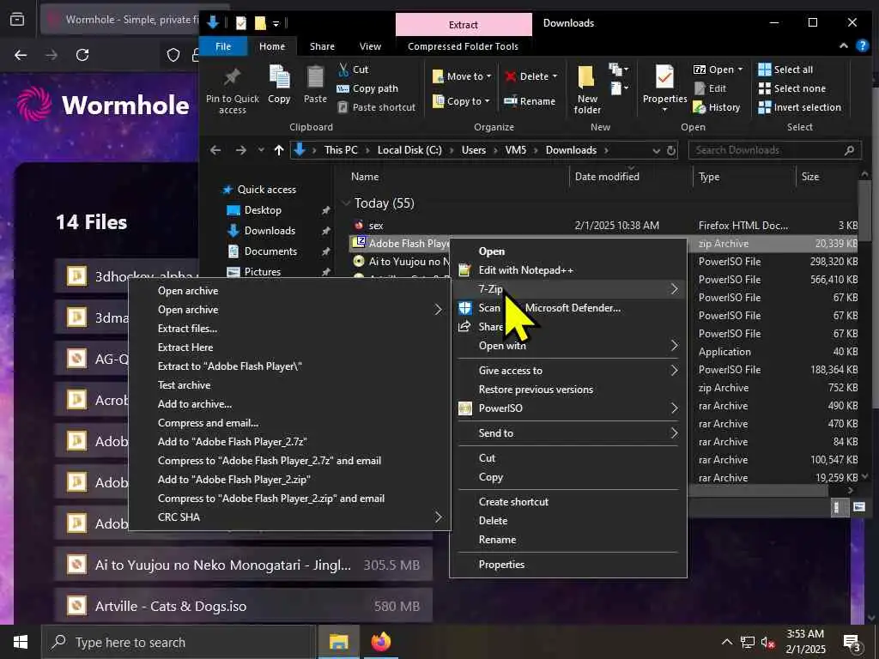879x659 pixels.
Task: Click Artville - Cats & Dogs.iso file
Action: click(243, 606)
